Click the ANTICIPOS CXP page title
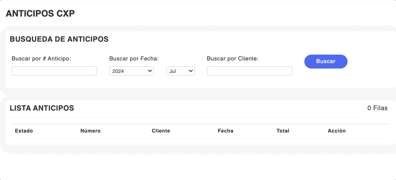 coord(40,13)
